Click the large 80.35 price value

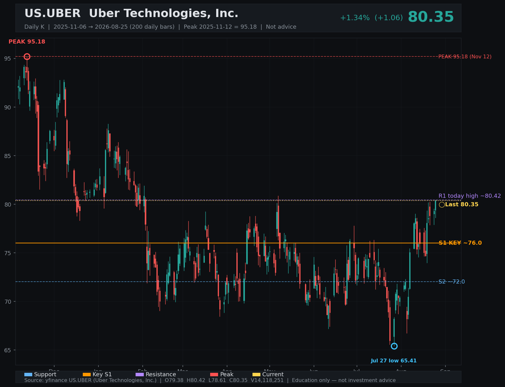click(x=431, y=17)
